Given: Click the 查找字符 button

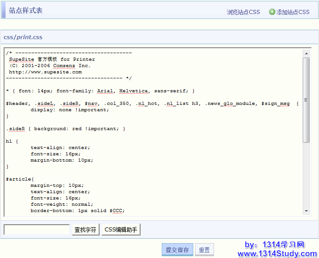Looking at the screenshot, I should click(x=86, y=230).
